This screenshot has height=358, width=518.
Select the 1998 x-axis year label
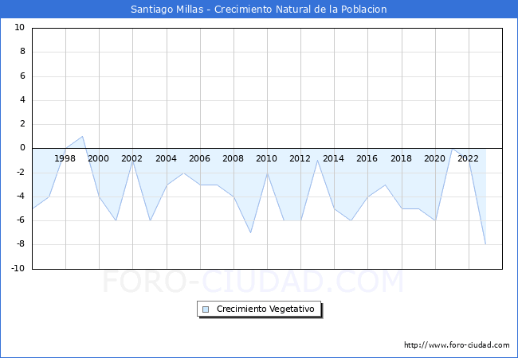click(65, 158)
